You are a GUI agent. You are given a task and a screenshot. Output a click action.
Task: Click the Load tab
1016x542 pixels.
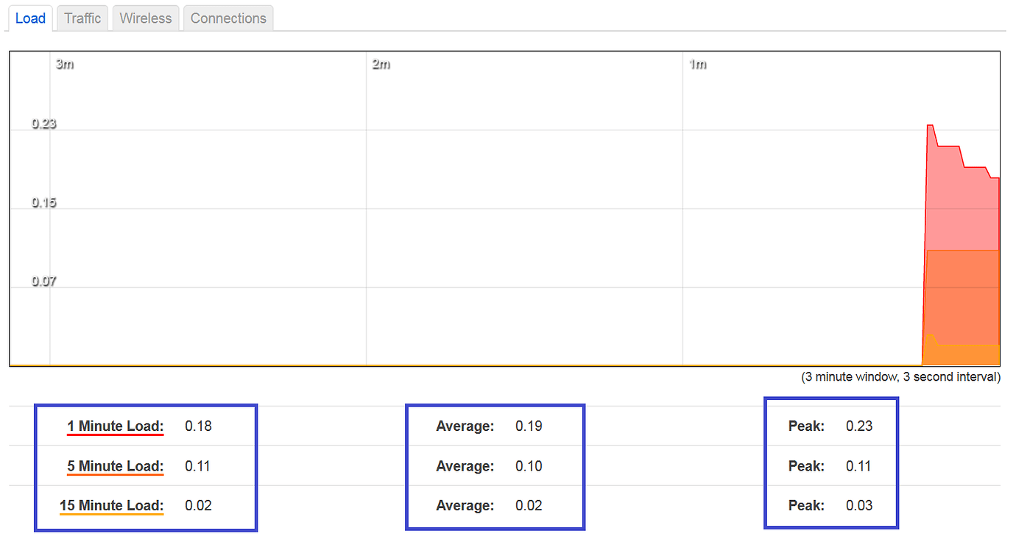click(x=30, y=18)
